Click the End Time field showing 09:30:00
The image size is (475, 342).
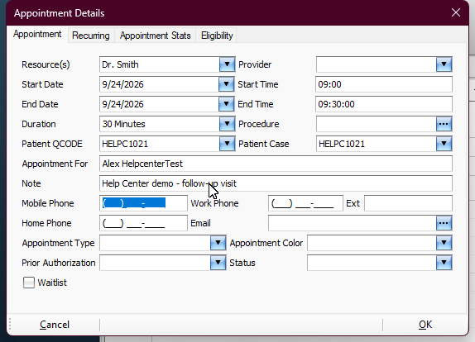(x=384, y=104)
